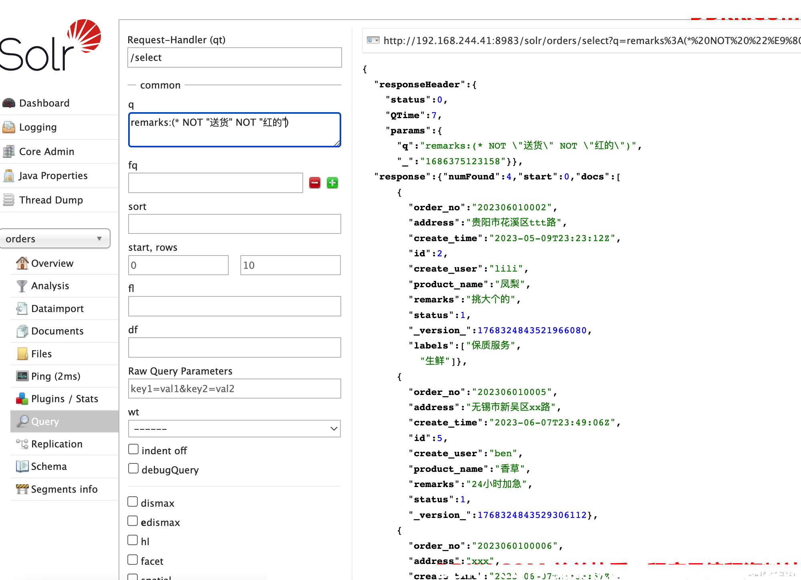This screenshot has height=580, width=801.
Task: Navigate to Core Admin
Action: pos(47,152)
